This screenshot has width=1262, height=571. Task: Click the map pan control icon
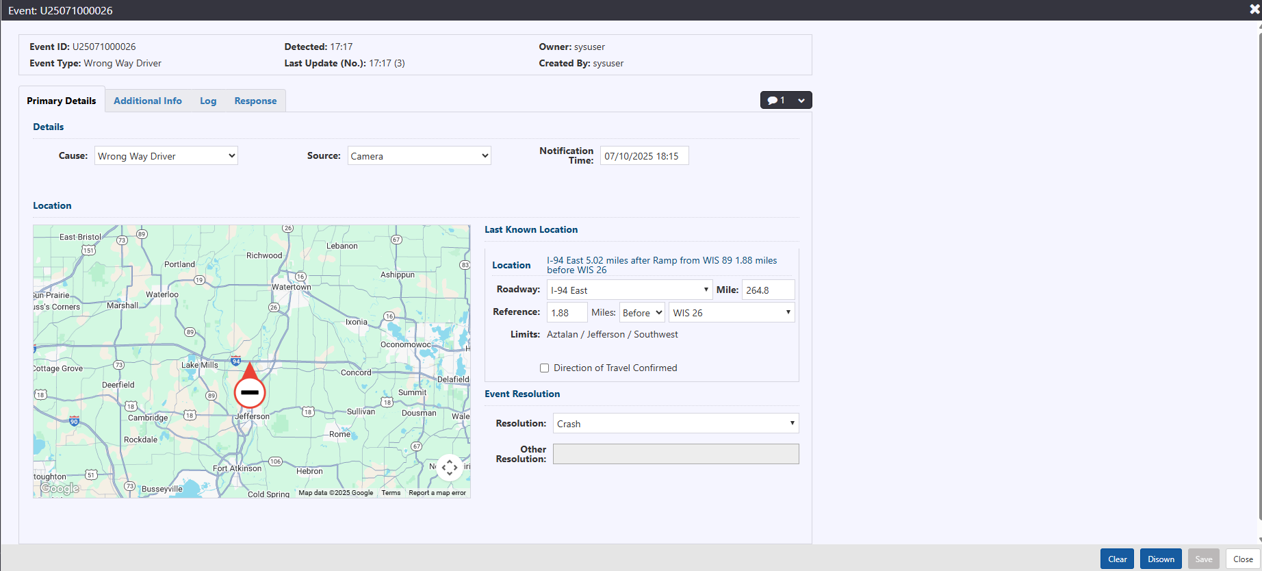coord(450,468)
